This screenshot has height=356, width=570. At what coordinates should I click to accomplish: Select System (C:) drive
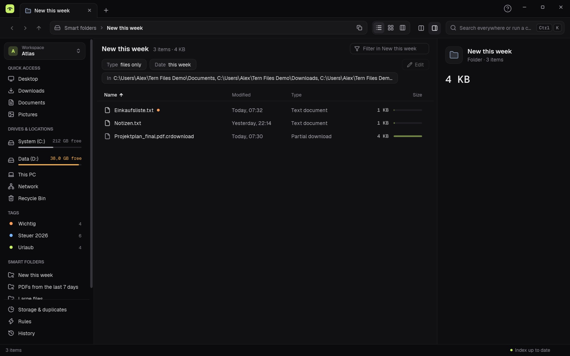(x=45, y=143)
